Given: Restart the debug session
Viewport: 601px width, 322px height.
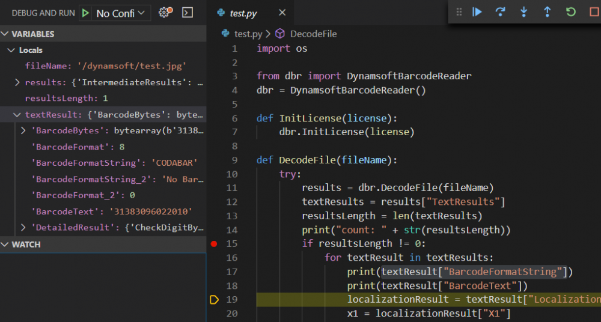Looking at the screenshot, I should click(x=570, y=12).
